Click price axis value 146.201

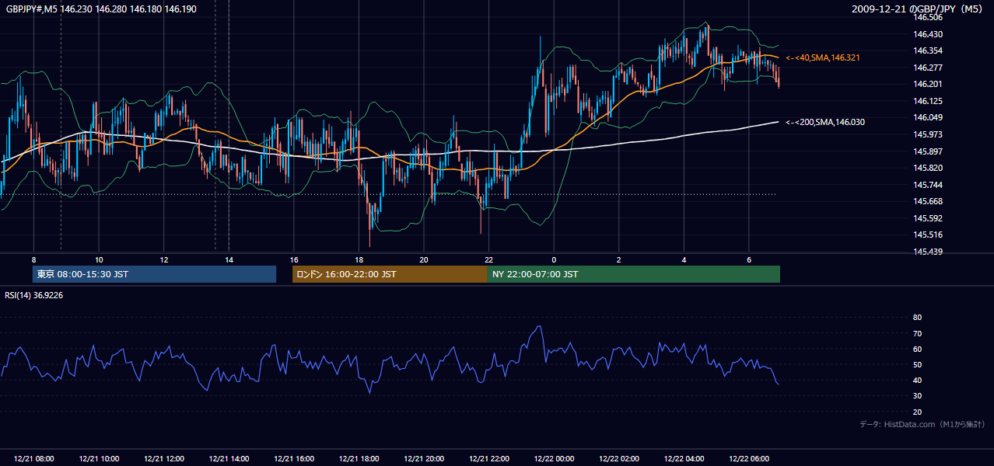click(928, 84)
